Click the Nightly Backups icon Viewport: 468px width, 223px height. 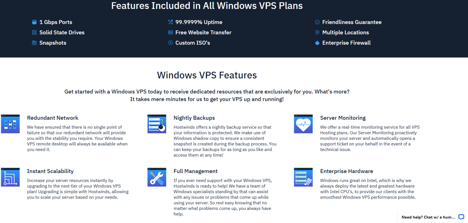pyautogui.click(x=157, y=124)
